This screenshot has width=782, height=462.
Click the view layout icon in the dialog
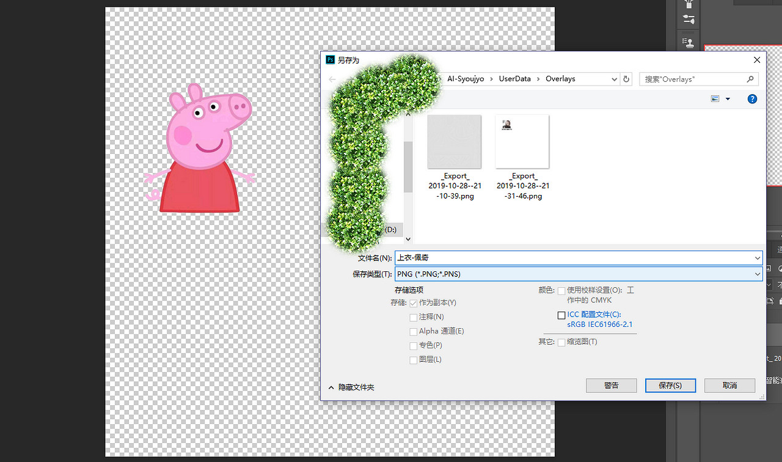tap(715, 98)
